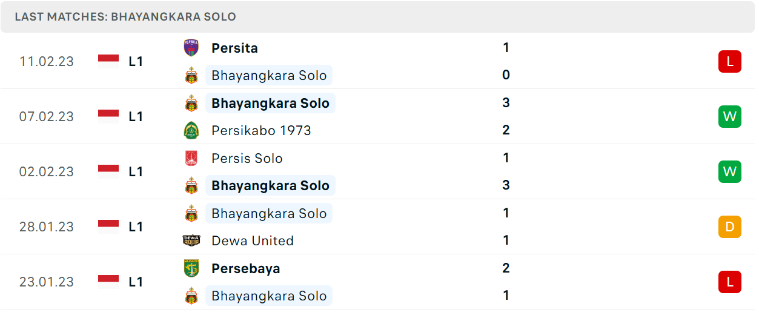The image size is (759, 321).
Task: Click the Dewa United club logo
Action: 191,240
